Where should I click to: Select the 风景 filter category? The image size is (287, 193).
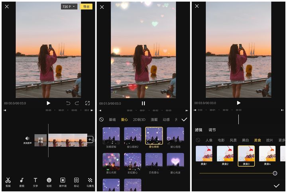click(233, 140)
